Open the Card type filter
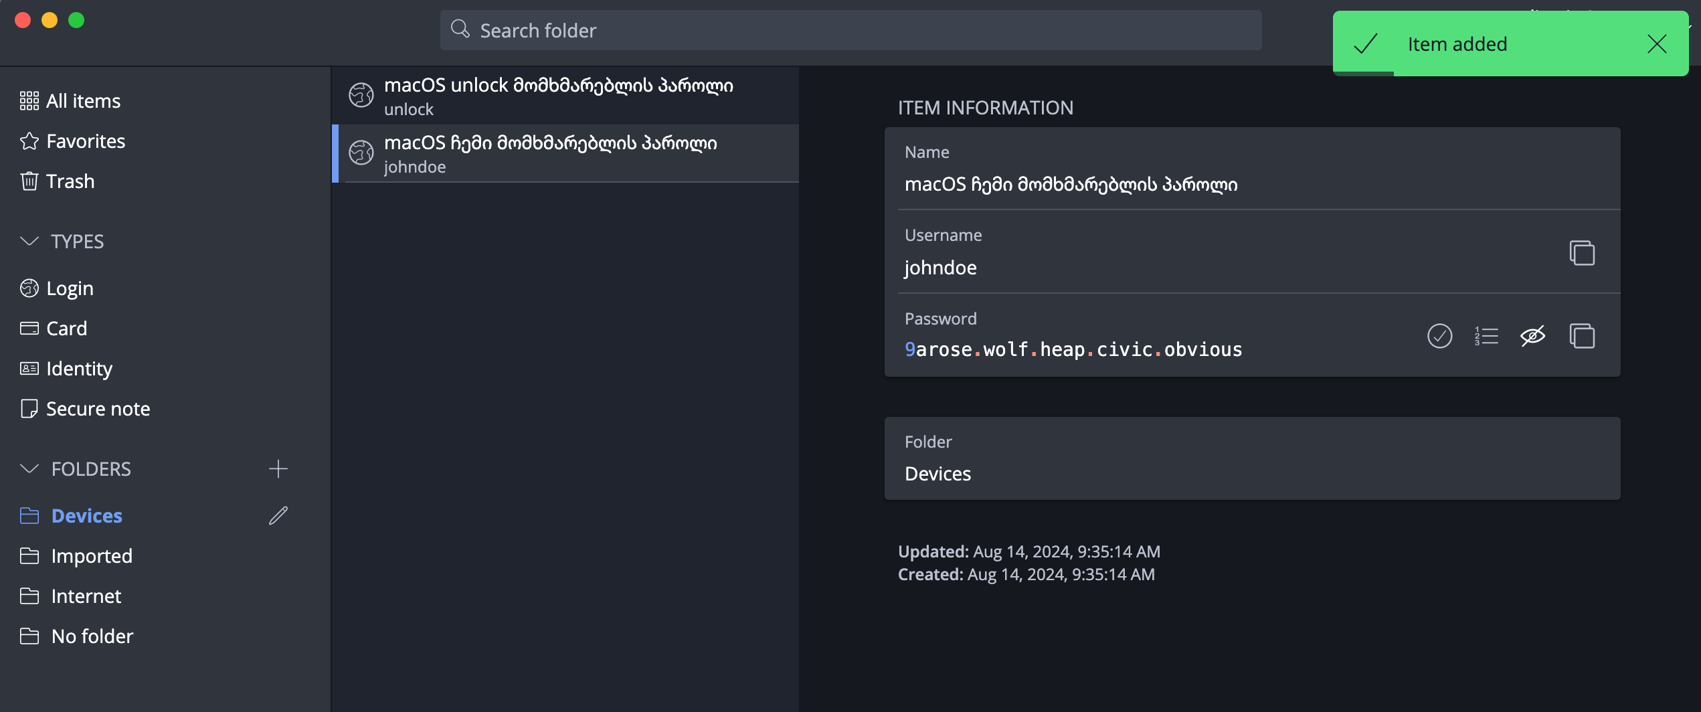 66,328
